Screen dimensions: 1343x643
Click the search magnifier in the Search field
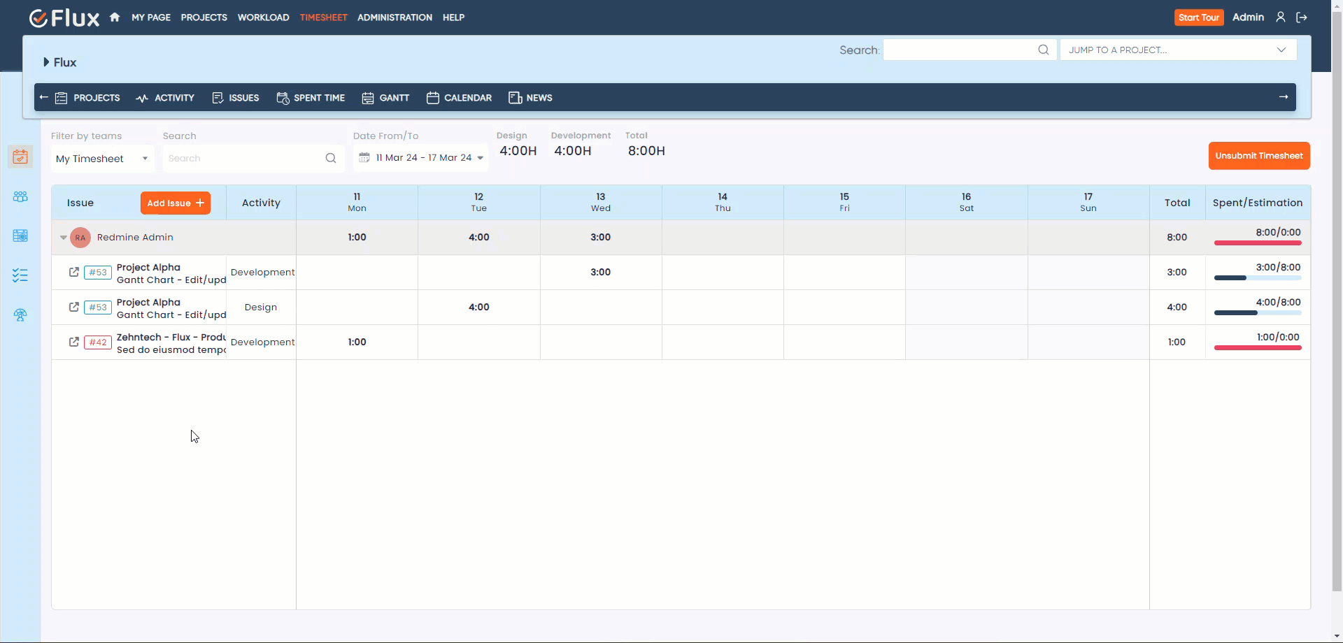click(330, 158)
